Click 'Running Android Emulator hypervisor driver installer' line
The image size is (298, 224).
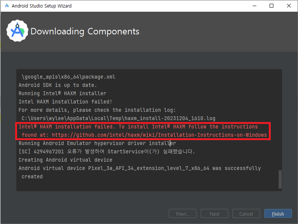point(97,143)
